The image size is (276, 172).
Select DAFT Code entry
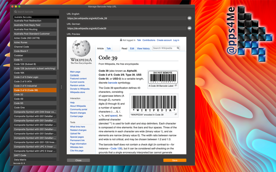click(x=35, y=155)
